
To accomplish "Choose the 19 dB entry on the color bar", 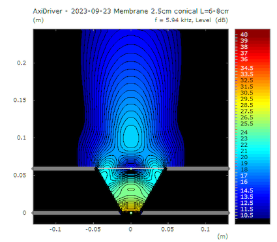I will pos(244,163).
